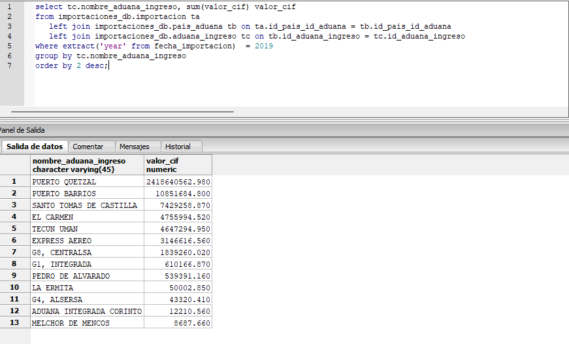Select row number 7 header for G8, CENTRALSA
569x344 pixels.
(x=14, y=252)
